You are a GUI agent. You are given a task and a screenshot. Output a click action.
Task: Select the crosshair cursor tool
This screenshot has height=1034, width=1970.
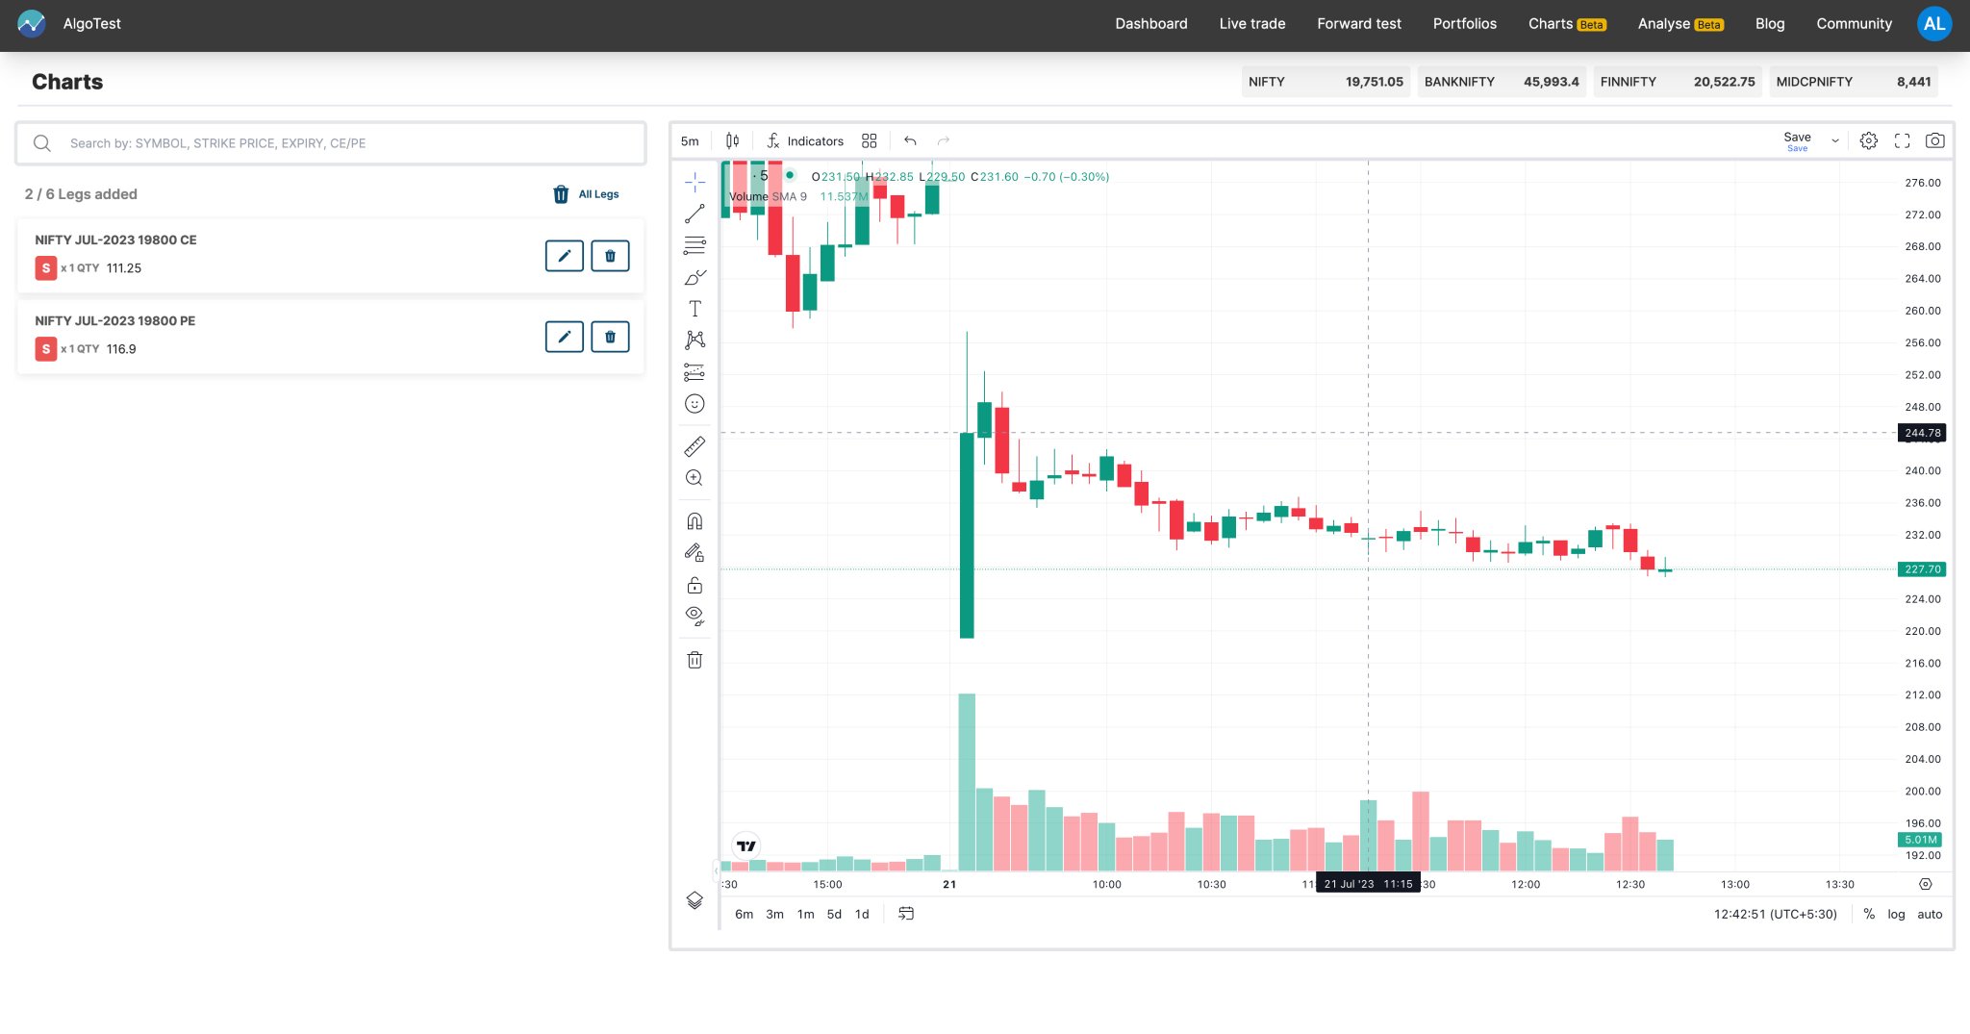coord(695,182)
